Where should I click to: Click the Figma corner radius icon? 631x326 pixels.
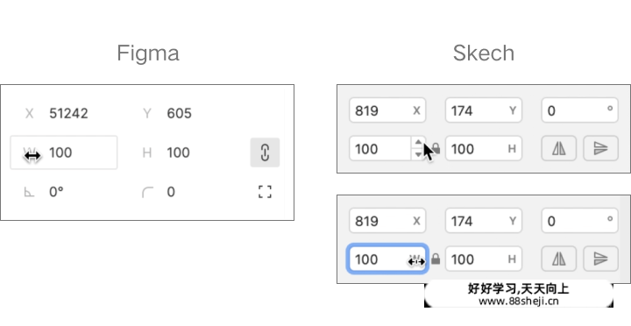pos(147,192)
